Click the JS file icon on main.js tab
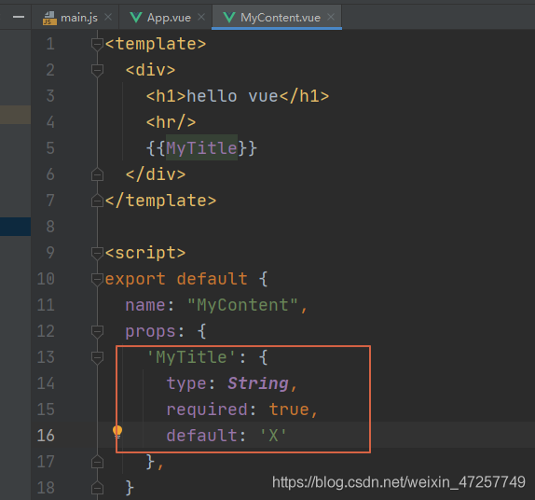Screen dimensions: 535x500 tap(49, 18)
